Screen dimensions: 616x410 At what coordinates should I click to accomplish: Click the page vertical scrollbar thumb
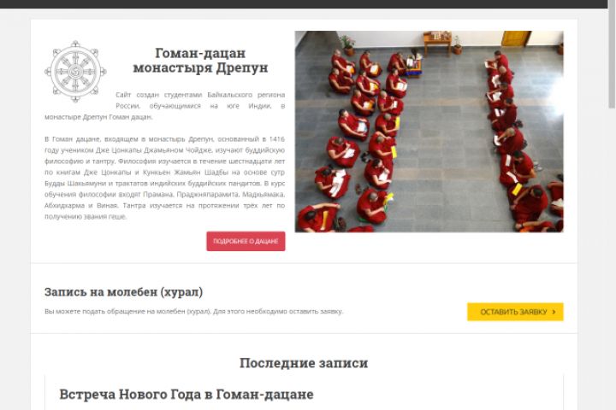[x=612, y=54]
